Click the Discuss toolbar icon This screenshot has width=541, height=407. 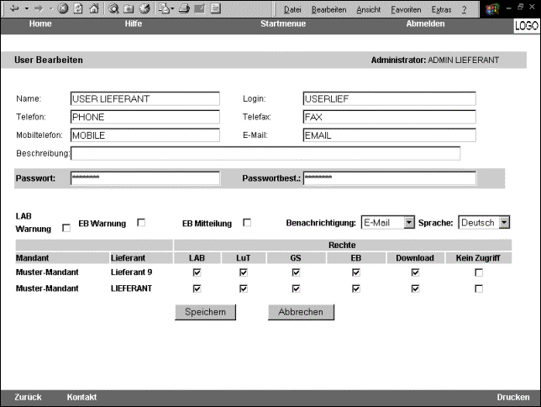point(216,8)
